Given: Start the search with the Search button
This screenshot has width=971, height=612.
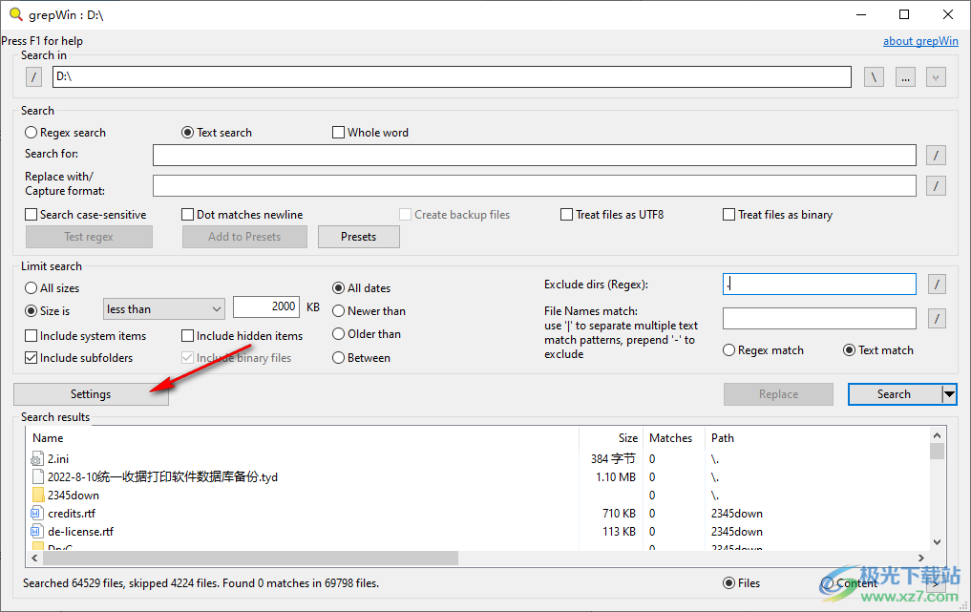Looking at the screenshot, I should click(894, 394).
